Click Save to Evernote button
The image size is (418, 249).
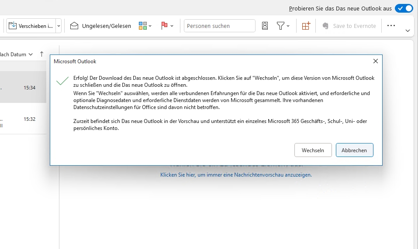349,26
